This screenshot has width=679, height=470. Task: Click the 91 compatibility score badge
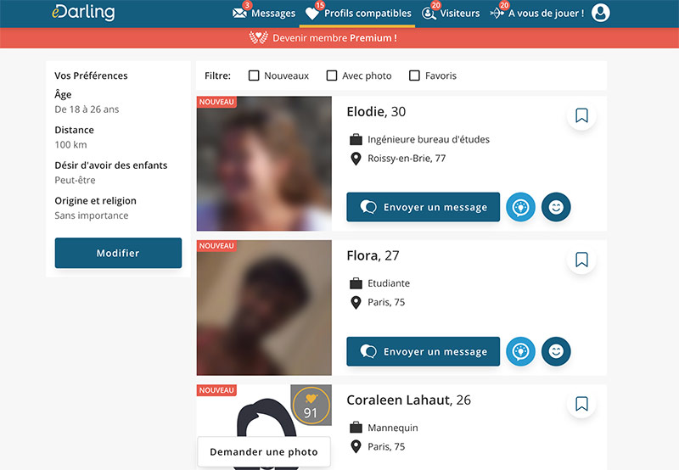311,406
